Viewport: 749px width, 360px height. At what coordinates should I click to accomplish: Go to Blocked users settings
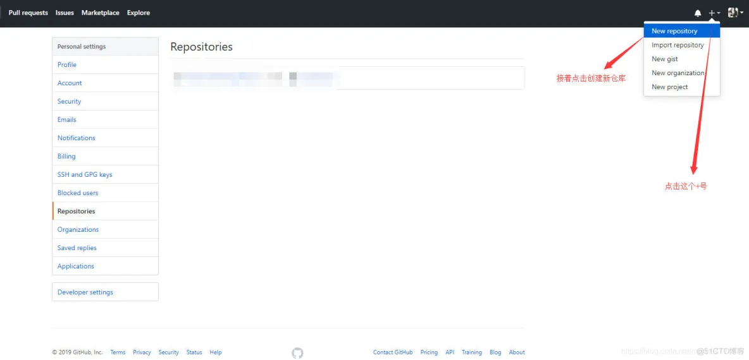(x=78, y=193)
